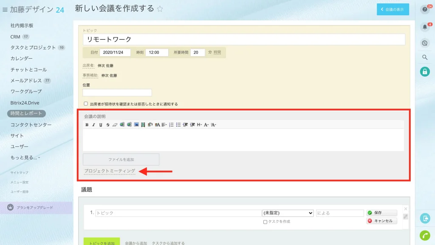Expand もっと見る... in sidebar
The width and height of the screenshot is (435, 245).
point(25,157)
